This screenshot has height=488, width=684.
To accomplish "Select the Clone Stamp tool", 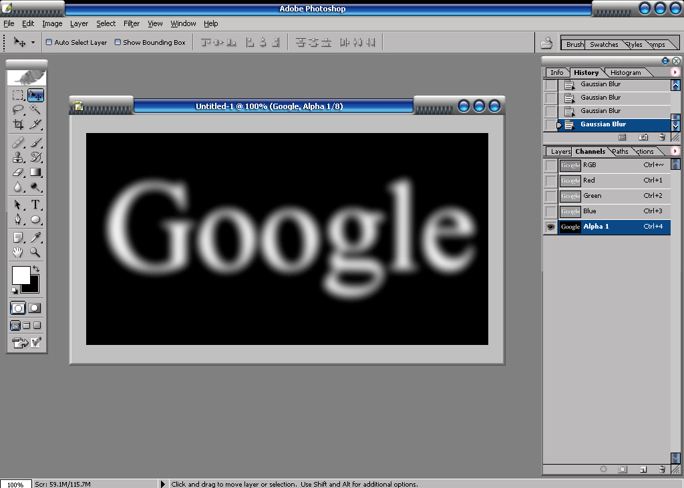I will coord(18,157).
